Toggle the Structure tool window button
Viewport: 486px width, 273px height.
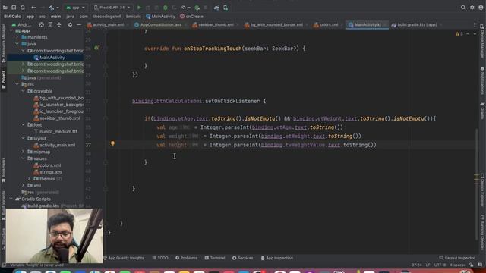[3, 239]
